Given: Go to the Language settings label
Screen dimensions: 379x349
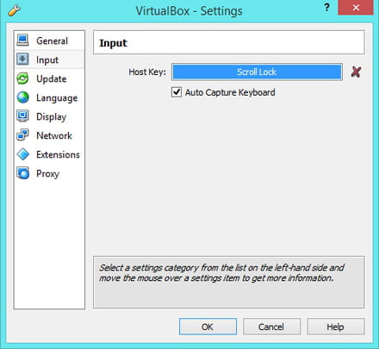Looking at the screenshot, I should coord(57,98).
